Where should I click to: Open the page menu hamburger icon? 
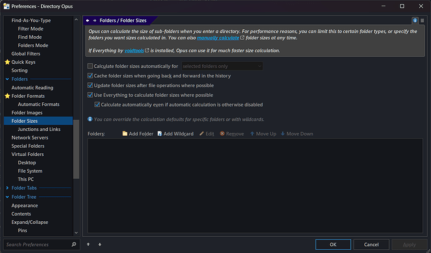(422, 21)
